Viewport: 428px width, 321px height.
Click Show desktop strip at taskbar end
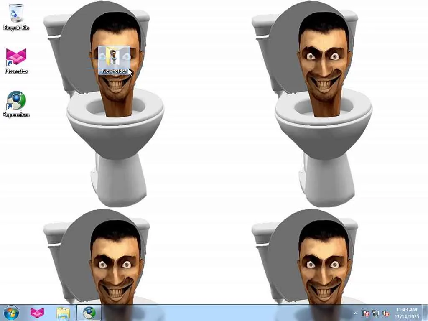425,313
